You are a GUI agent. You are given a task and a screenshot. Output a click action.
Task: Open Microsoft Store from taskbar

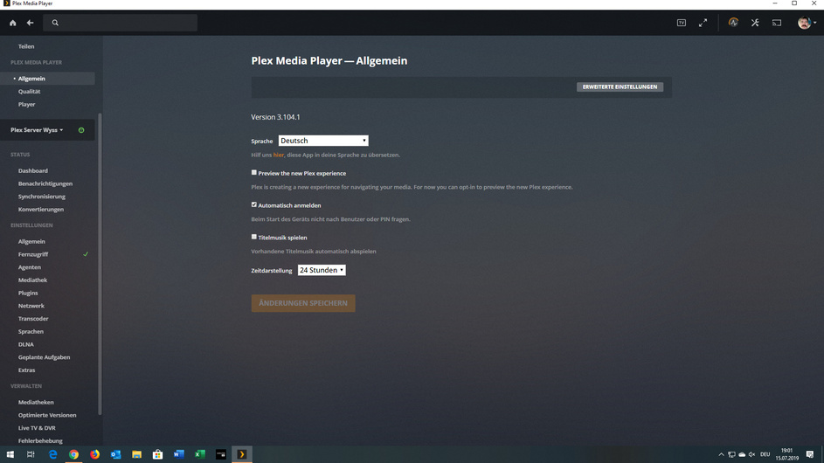157,454
